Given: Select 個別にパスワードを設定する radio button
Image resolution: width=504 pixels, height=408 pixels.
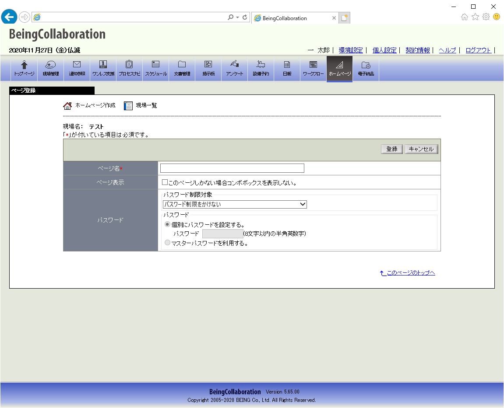Looking at the screenshot, I should coord(167,224).
